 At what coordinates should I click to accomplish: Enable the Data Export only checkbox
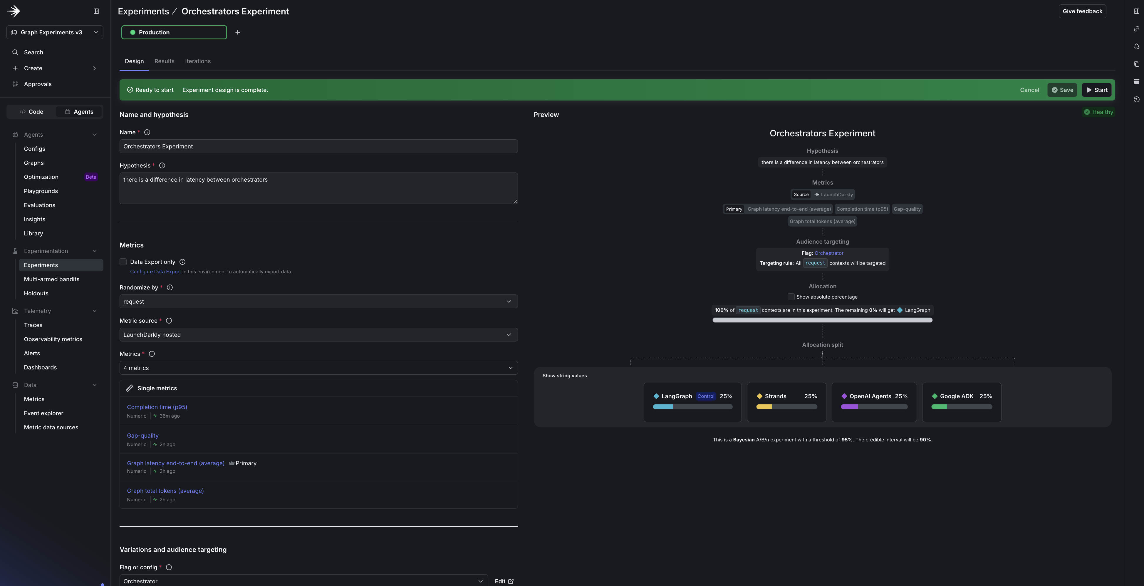click(123, 262)
